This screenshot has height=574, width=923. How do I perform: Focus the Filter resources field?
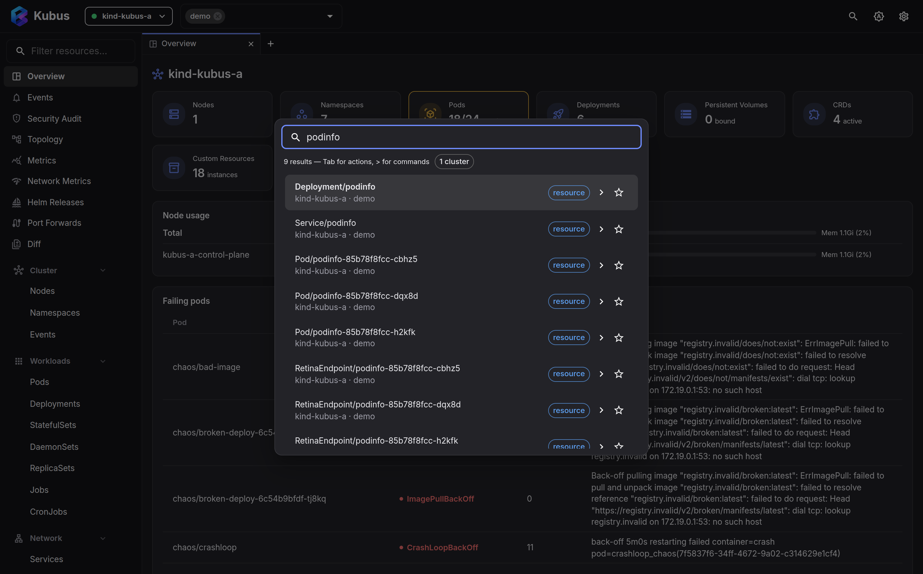pyautogui.click(x=71, y=51)
